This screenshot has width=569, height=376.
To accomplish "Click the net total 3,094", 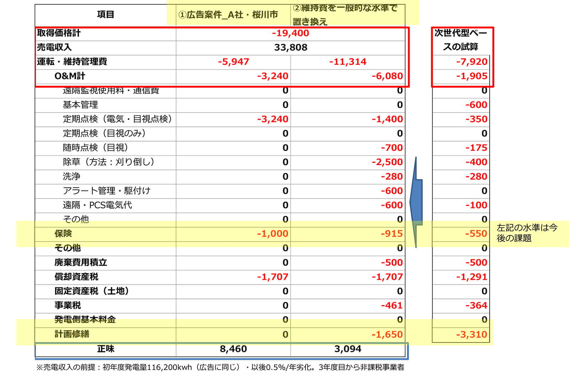I will point(347,349).
